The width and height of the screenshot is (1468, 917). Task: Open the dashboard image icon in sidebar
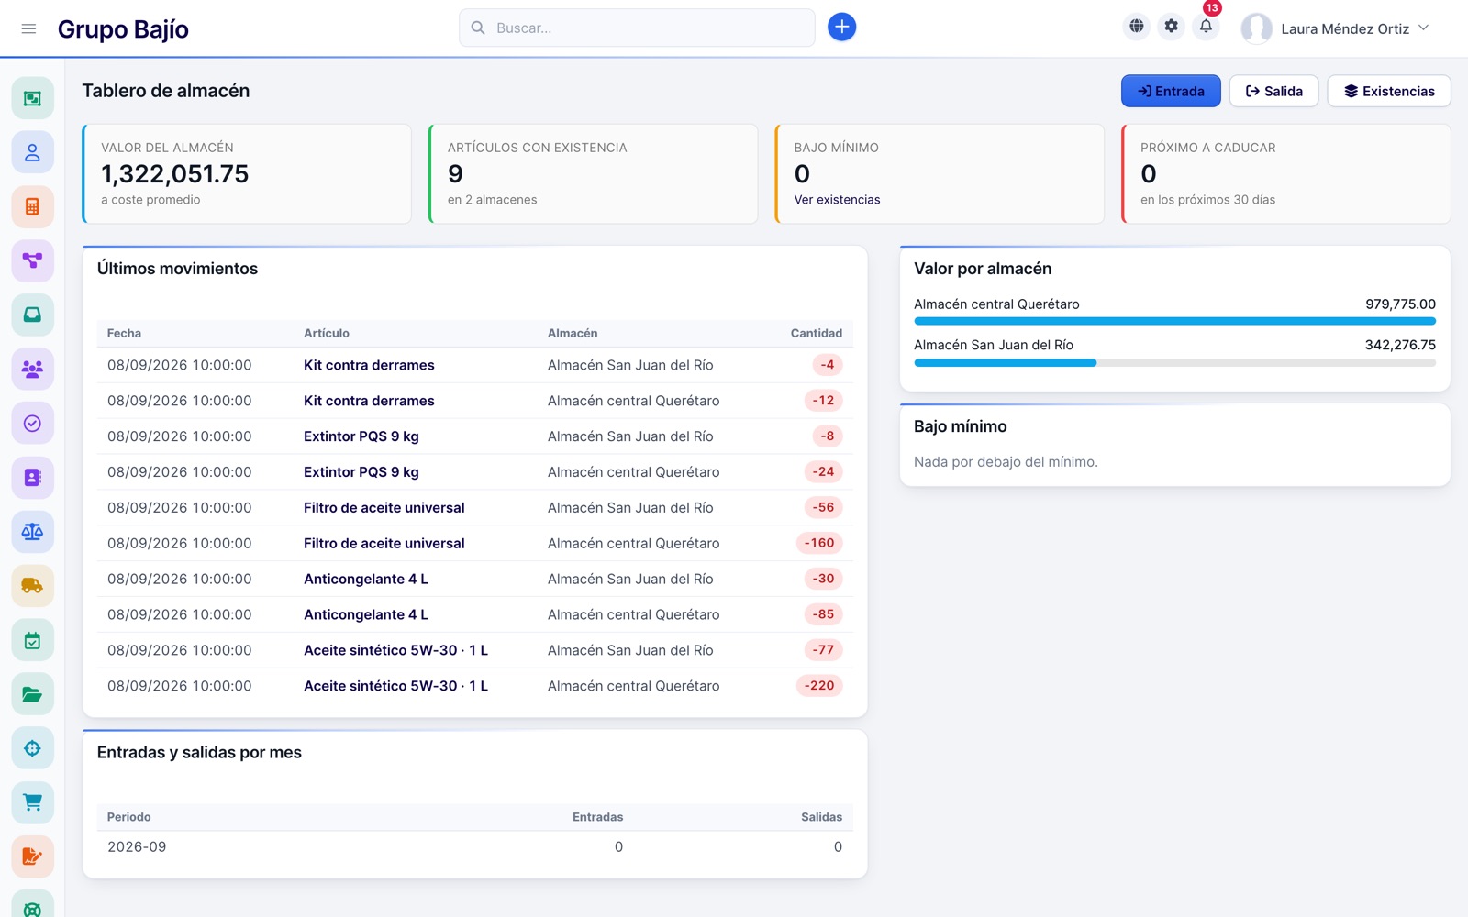click(32, 98)
